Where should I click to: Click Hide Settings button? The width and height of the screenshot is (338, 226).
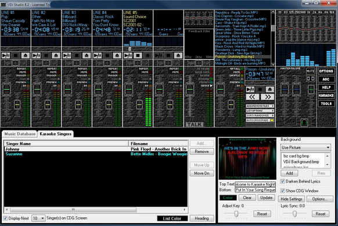(292, 199)
